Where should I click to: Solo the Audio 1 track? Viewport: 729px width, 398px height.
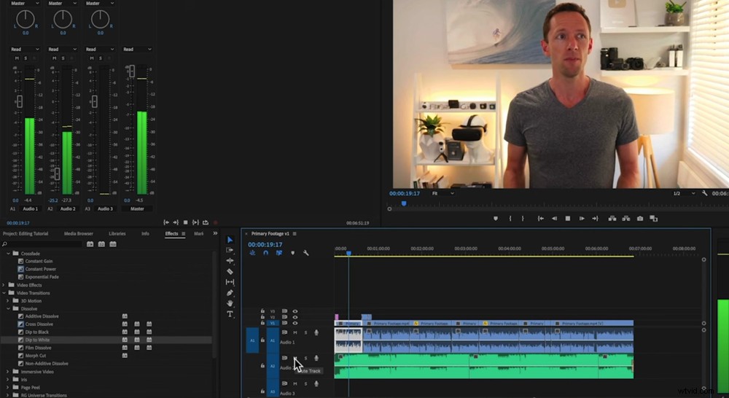(306, 332)
